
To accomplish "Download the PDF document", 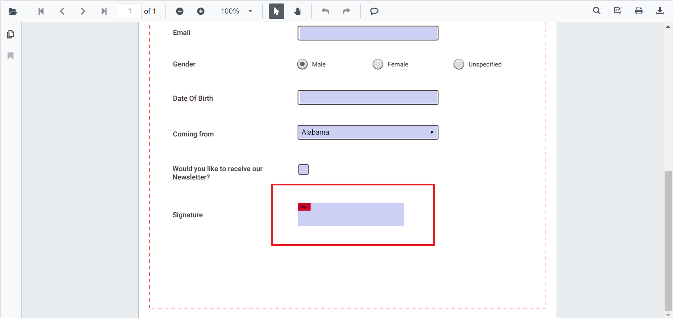I will coord(660,11).
